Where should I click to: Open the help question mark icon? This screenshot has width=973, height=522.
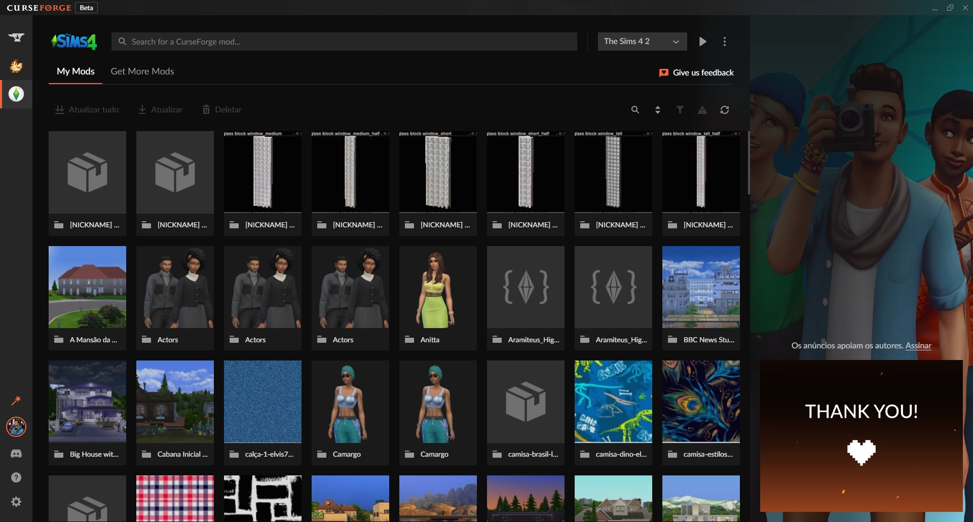[16, 477]
